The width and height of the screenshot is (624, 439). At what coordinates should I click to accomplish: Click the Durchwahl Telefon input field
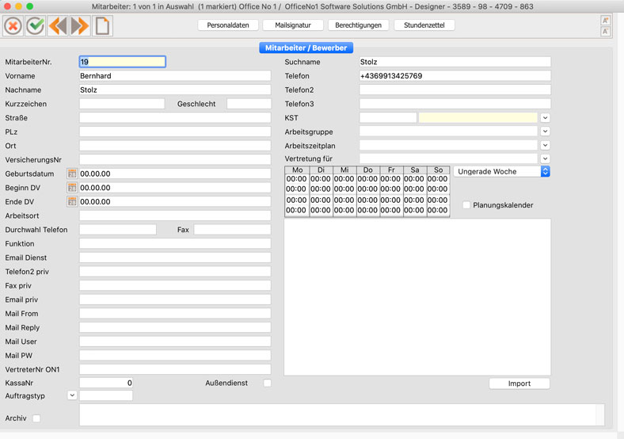[118, 230]
